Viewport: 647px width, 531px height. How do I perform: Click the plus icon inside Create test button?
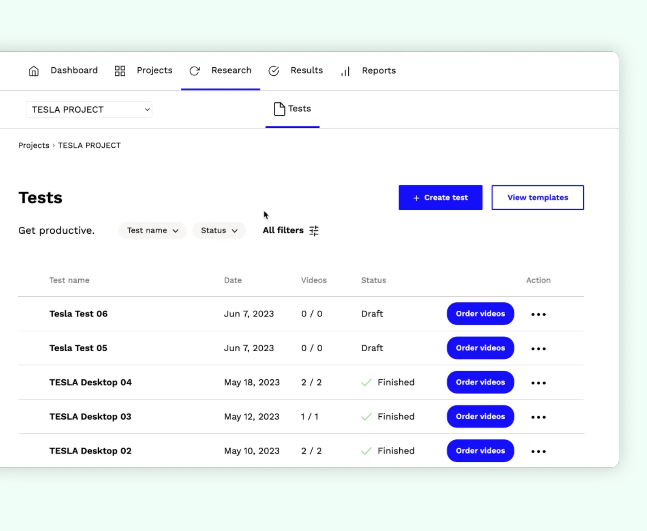click(416, 197)
